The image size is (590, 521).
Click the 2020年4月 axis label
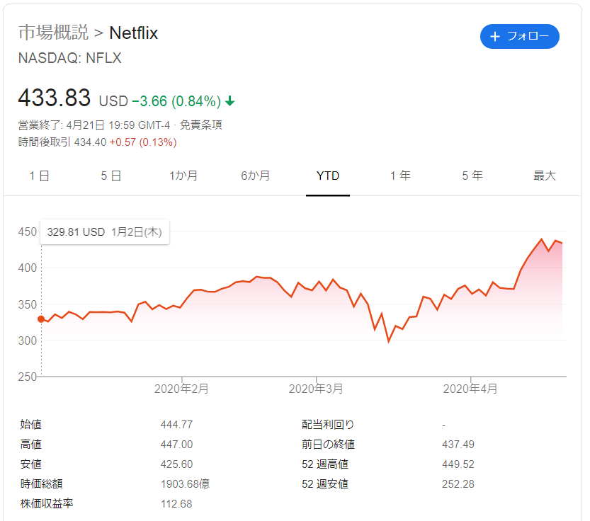(470, 389)
